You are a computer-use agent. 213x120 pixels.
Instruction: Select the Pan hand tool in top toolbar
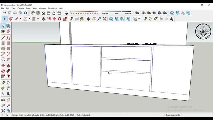(94, 19)
